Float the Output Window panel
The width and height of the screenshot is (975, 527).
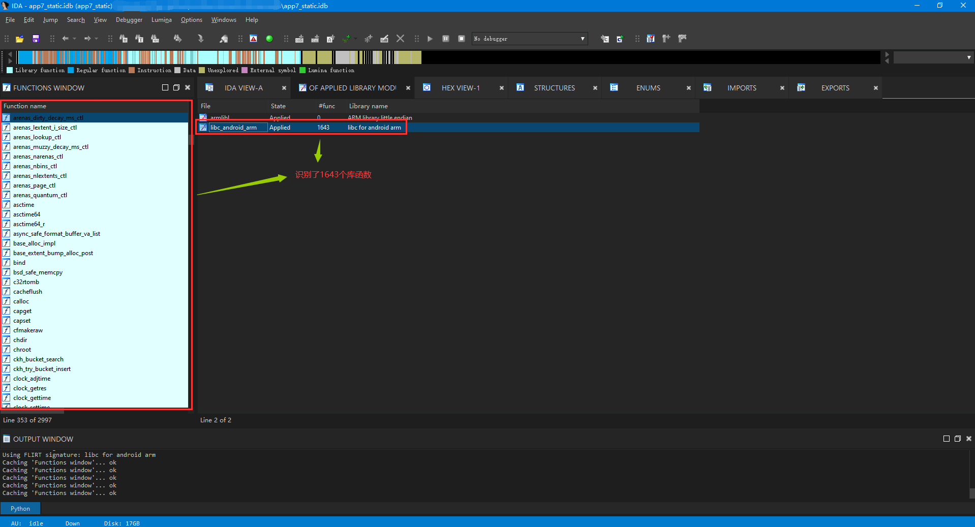958,439
